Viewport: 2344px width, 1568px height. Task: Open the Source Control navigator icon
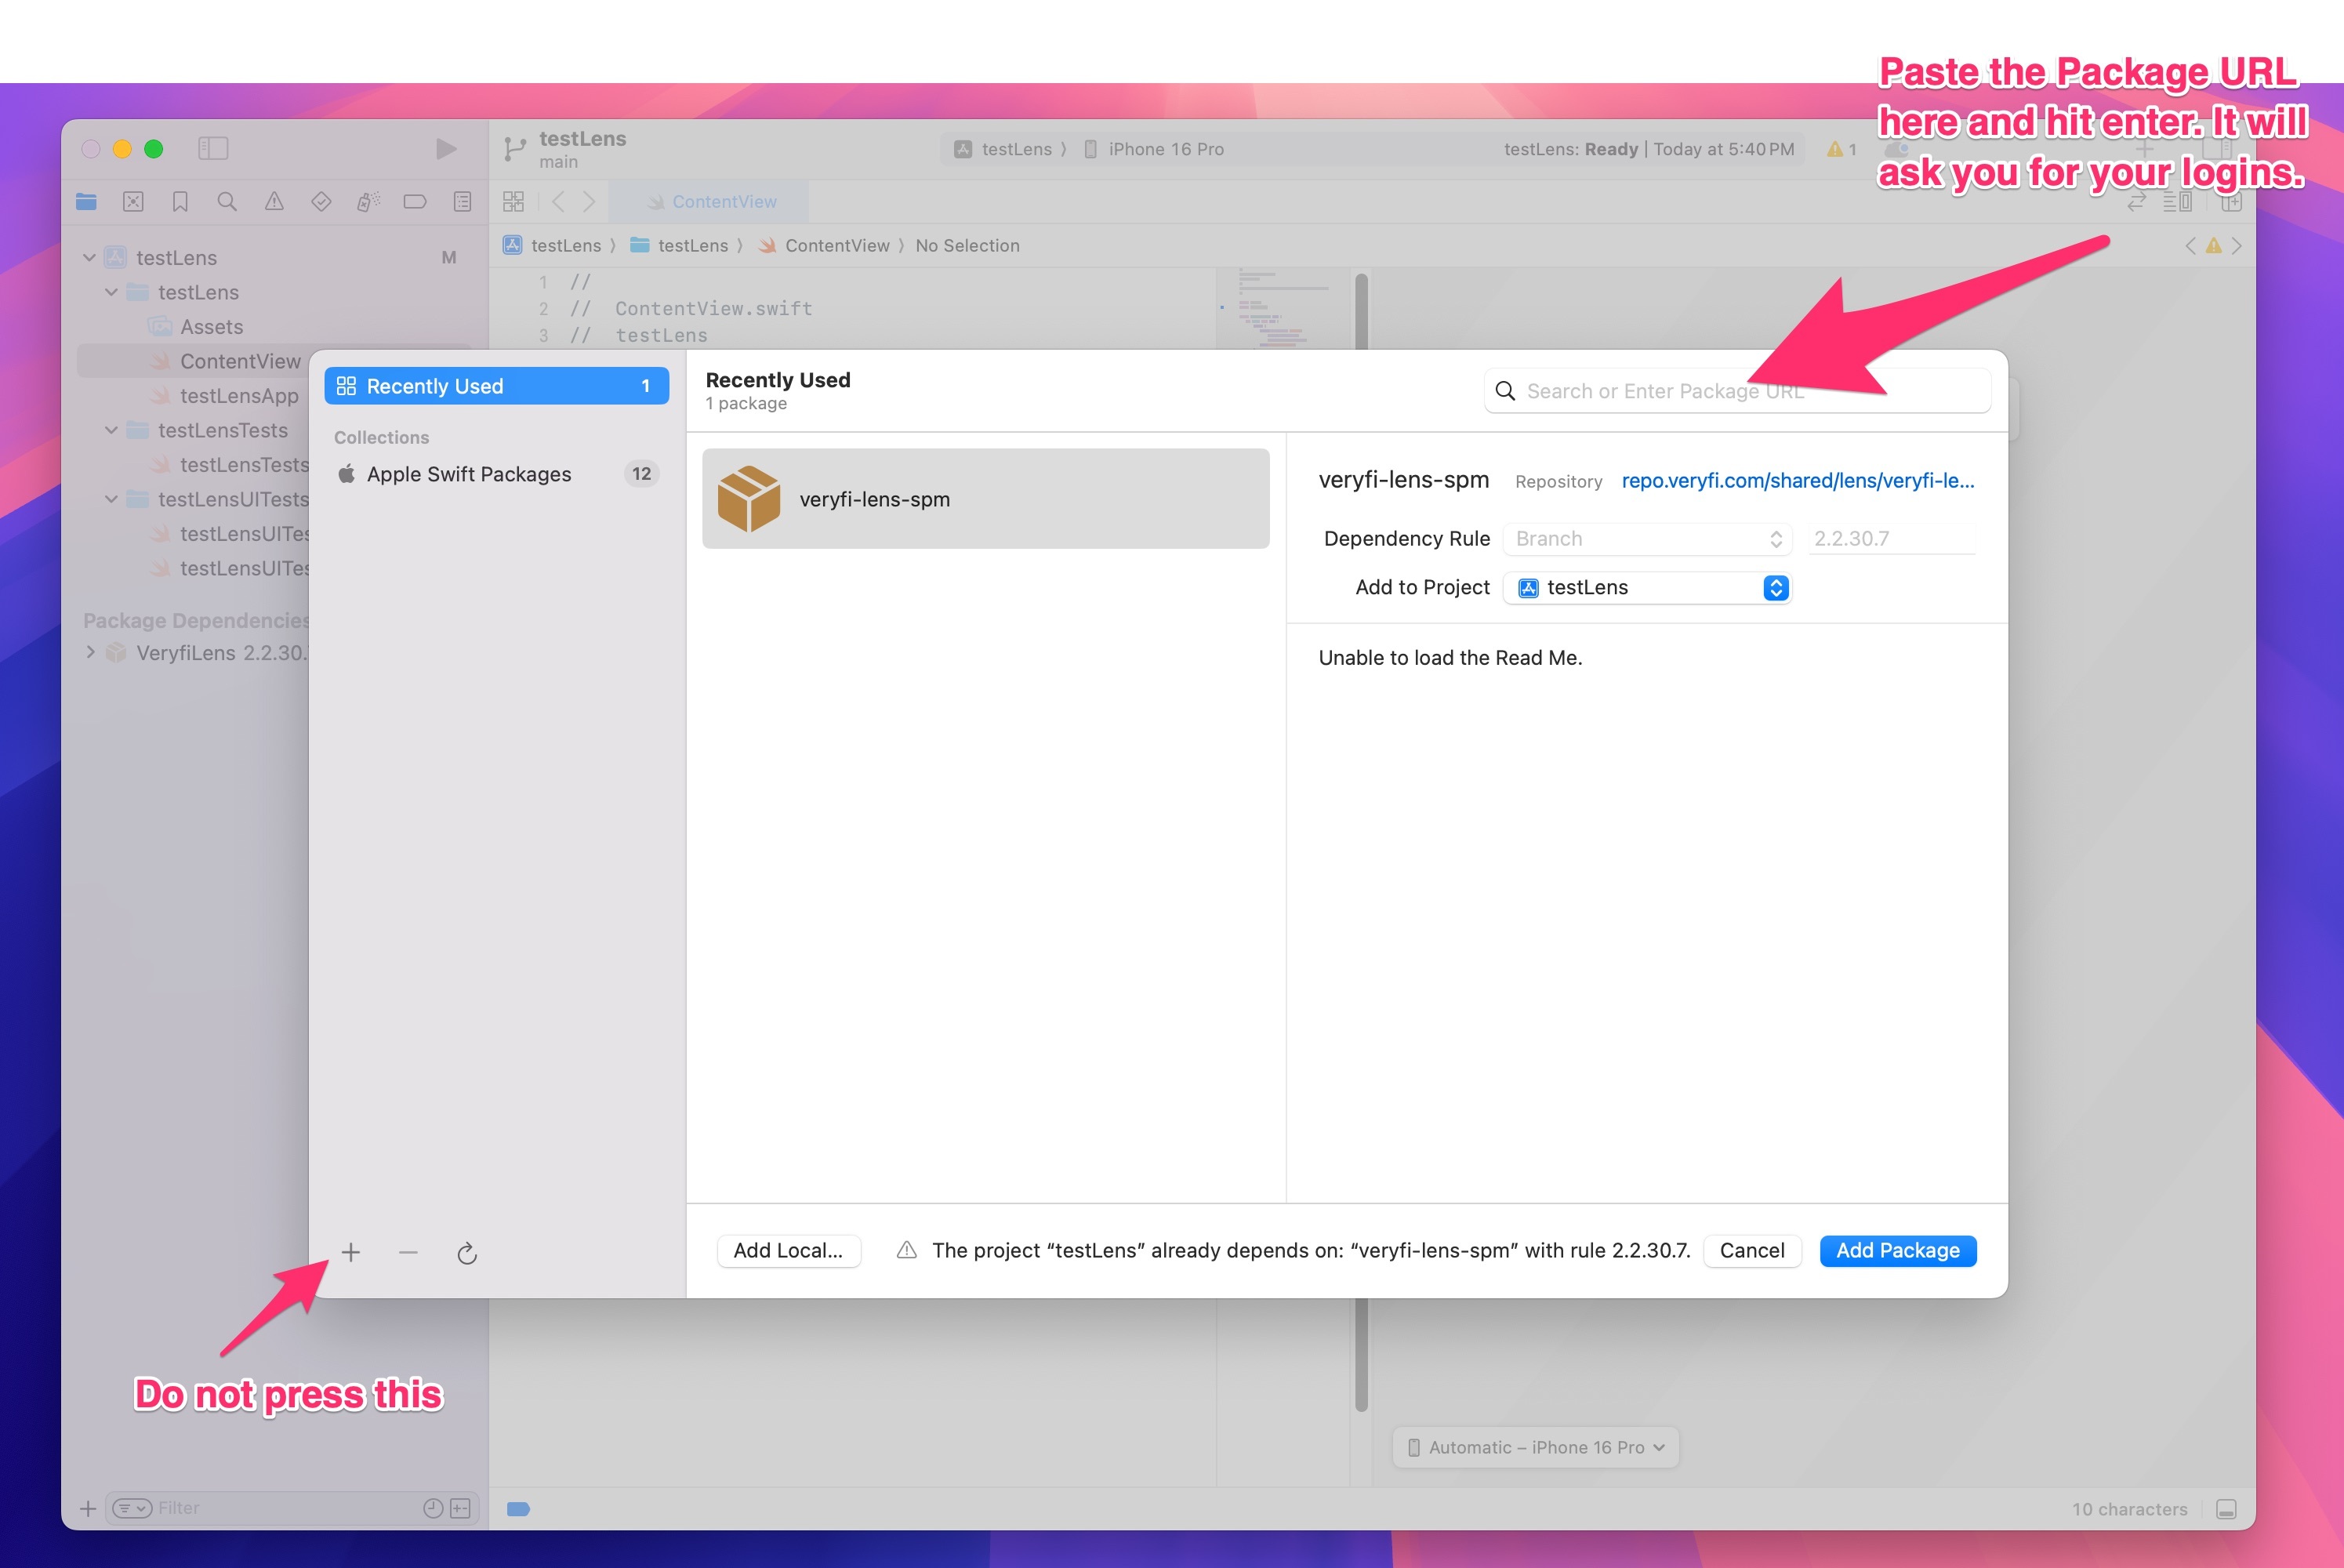click(133, 202)
